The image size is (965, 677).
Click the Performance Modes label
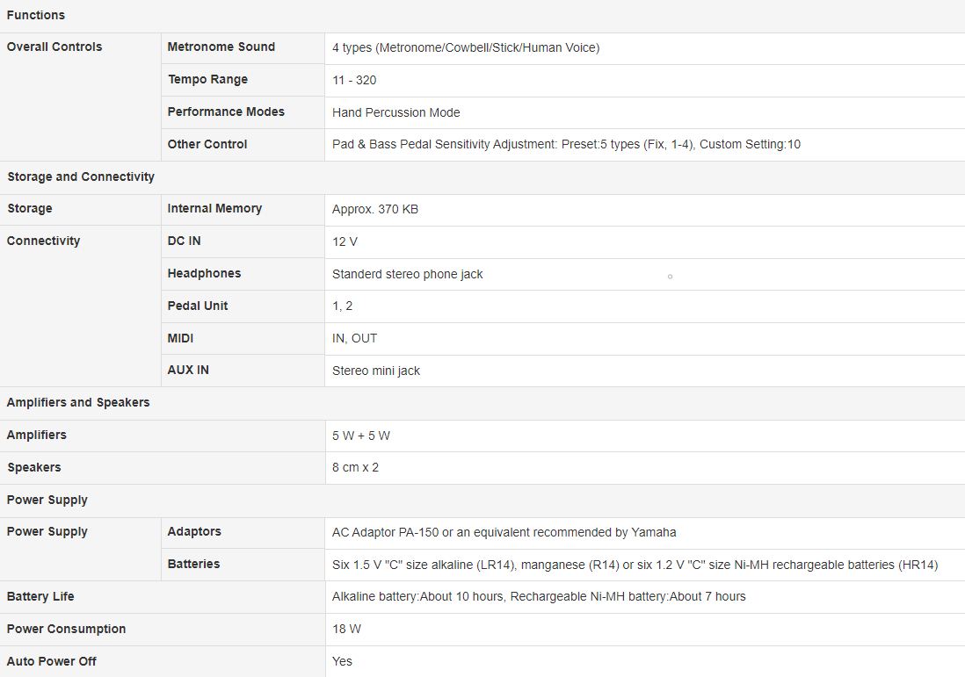click(x=226, y=112)
